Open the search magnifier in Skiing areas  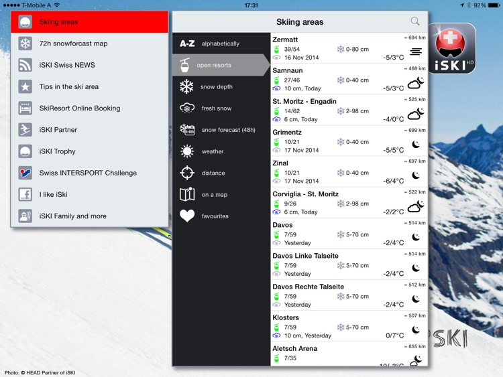pos(414,21)
